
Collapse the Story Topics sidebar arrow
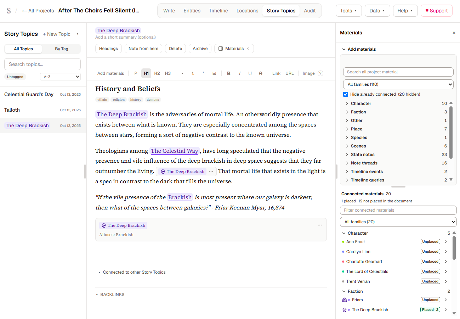pyautogui.click(x=77, y=34)
